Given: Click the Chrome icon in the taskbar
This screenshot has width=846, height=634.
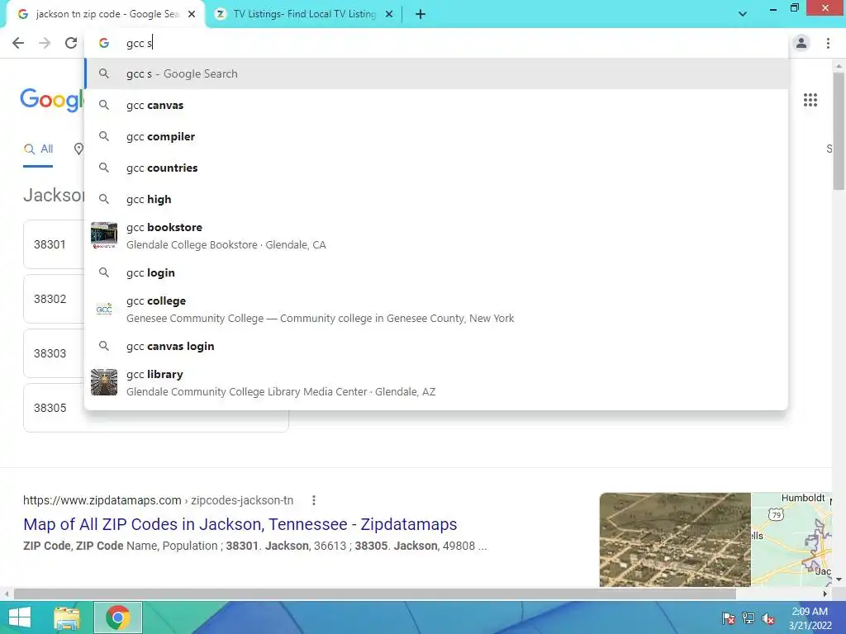Looking at the screenshot, I should (118, 617).
